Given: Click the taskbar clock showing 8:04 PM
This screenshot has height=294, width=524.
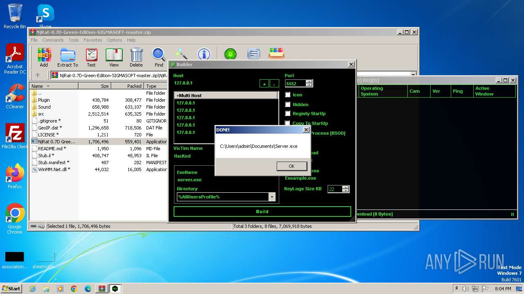Looking at the screenshot, I should pos(503,289).
